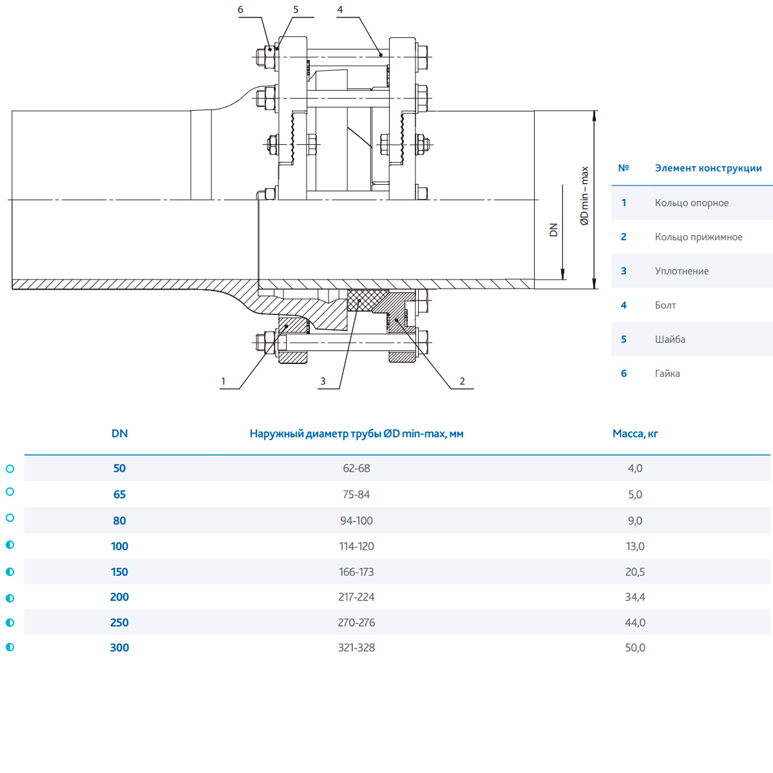773x773 pixels.
Task: Click the half-filled circle beside DN 100
Action: tap(10, 545)
